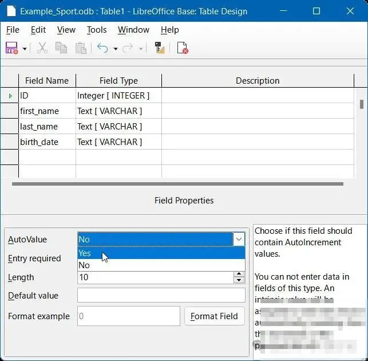Image resolution: width=368 pixels, height=361 pixels.
Task: Click the Default value label
Action: [33, 296]
